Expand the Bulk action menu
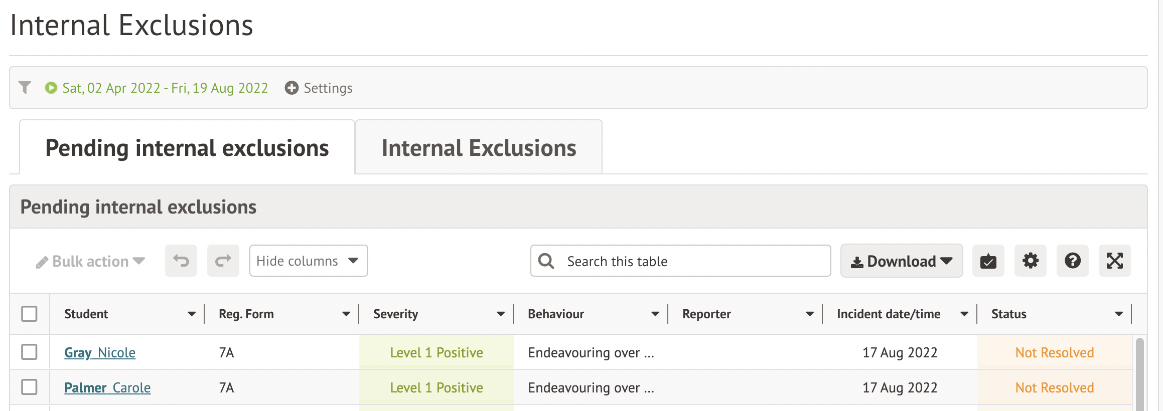The image size is (1163, 411). pyautogui.click(x=91, y=261)
